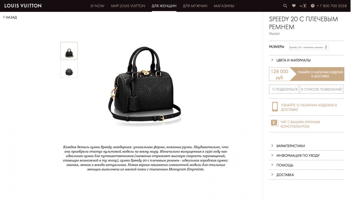Add to wishlist with В список пожеланий
The width and height of the screenshot is (351, 200).
tap(322, 89)
